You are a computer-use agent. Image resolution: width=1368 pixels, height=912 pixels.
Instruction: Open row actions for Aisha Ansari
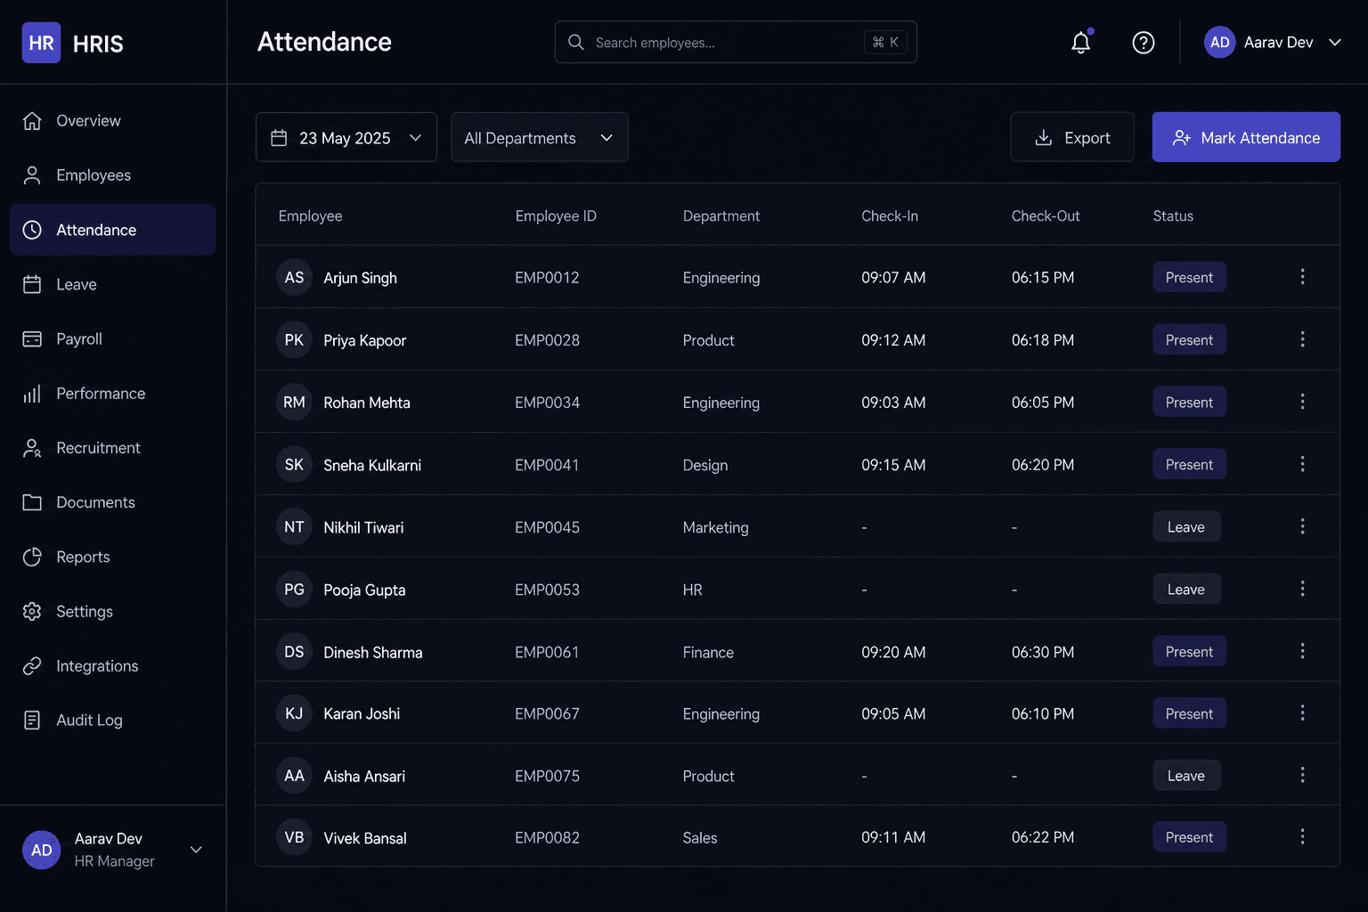pos(1302,775)
